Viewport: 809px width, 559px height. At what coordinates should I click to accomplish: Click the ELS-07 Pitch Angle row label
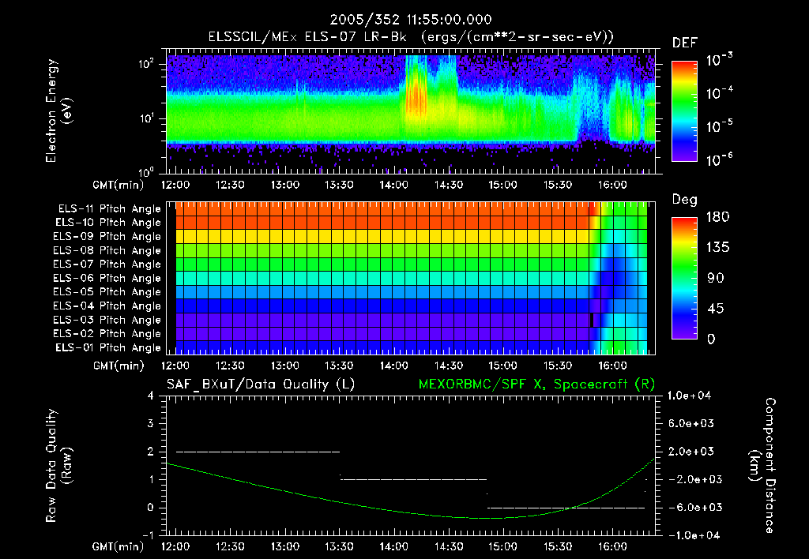click(107, 264)
